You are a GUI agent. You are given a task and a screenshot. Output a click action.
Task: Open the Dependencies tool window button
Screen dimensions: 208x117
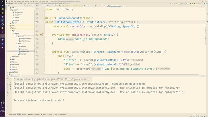coord(62,114)
